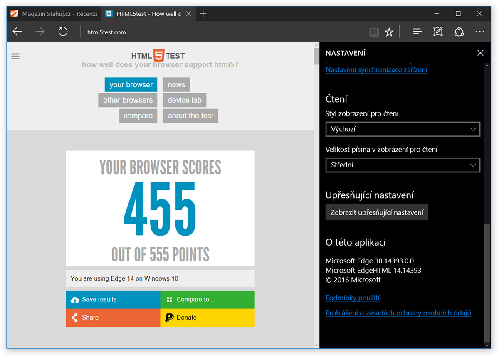Screen dimensions: 499x357
Task: Click 'Microsoft EdgeHTML 14.14393' text
Action: (x=373, y=270)
